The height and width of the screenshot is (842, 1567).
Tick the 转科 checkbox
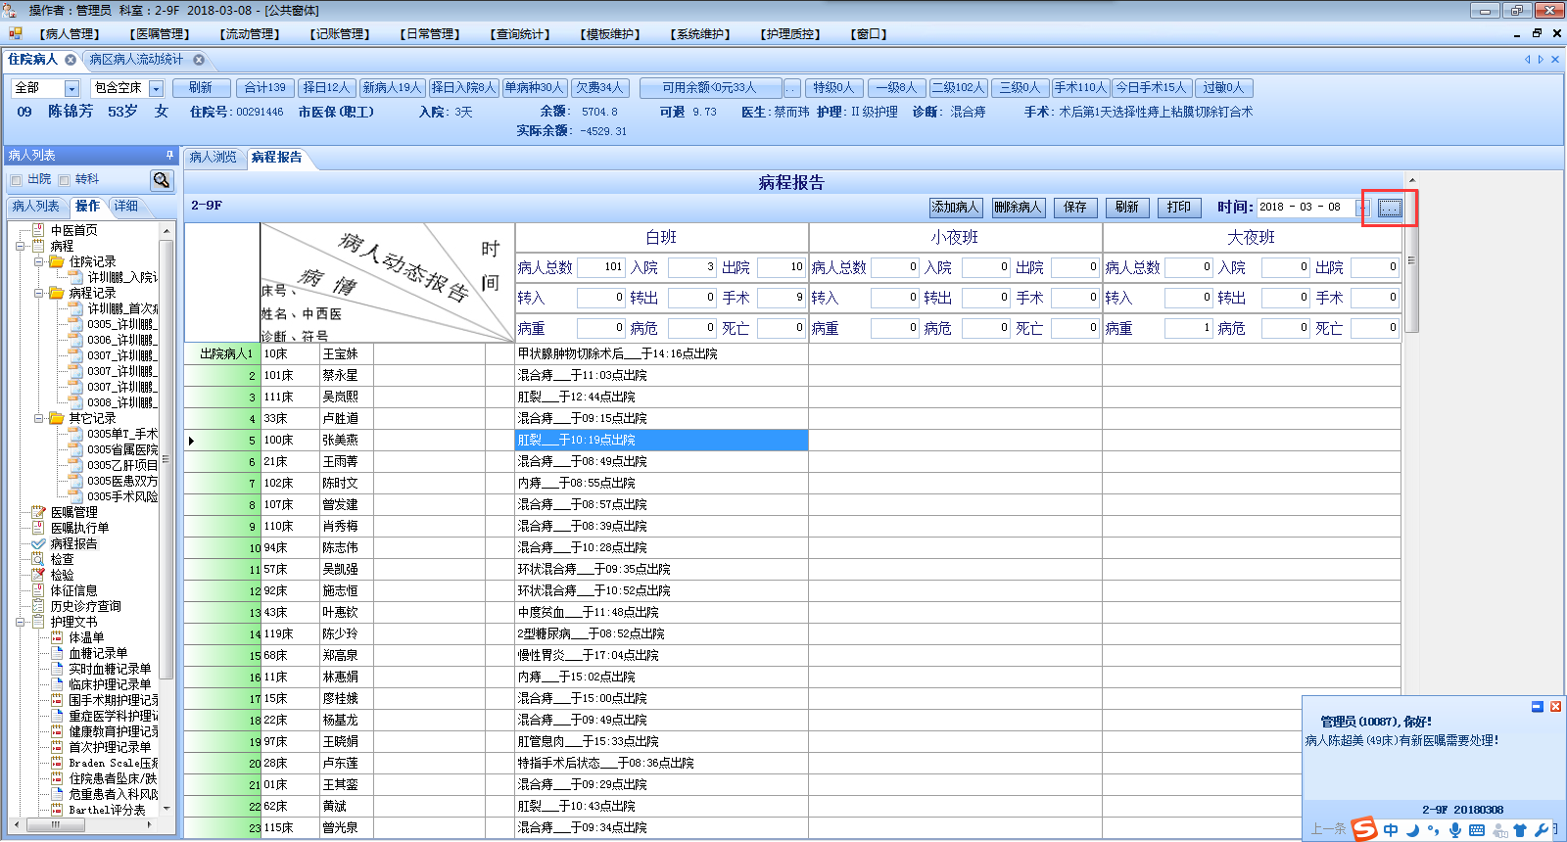point(64,180)
